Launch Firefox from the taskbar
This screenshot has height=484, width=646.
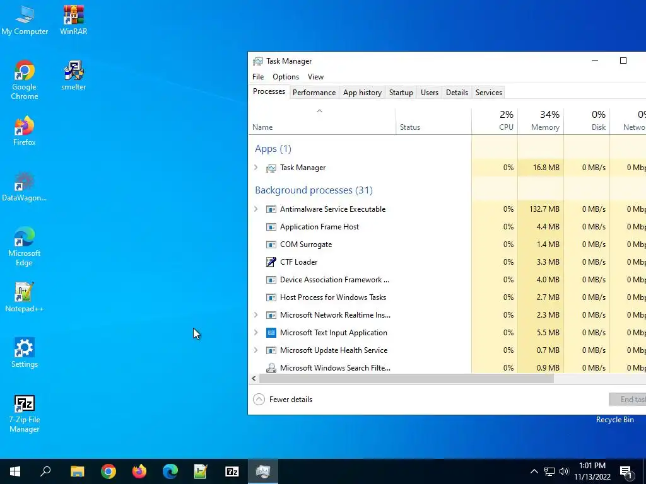pos(139,471)
